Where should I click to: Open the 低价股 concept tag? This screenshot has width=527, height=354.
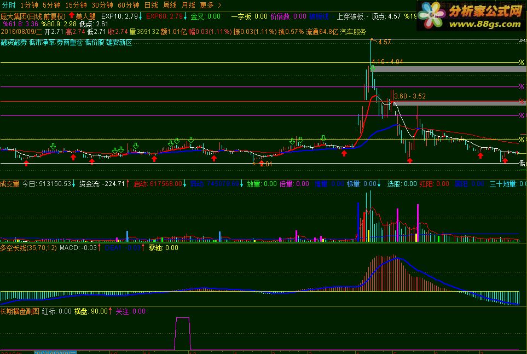pos(95,42)
